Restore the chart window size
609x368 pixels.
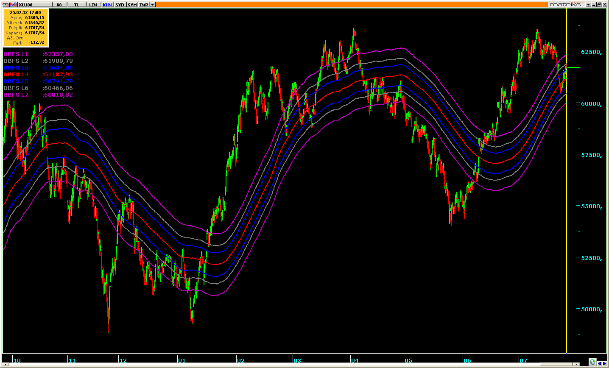click(599, 5)
